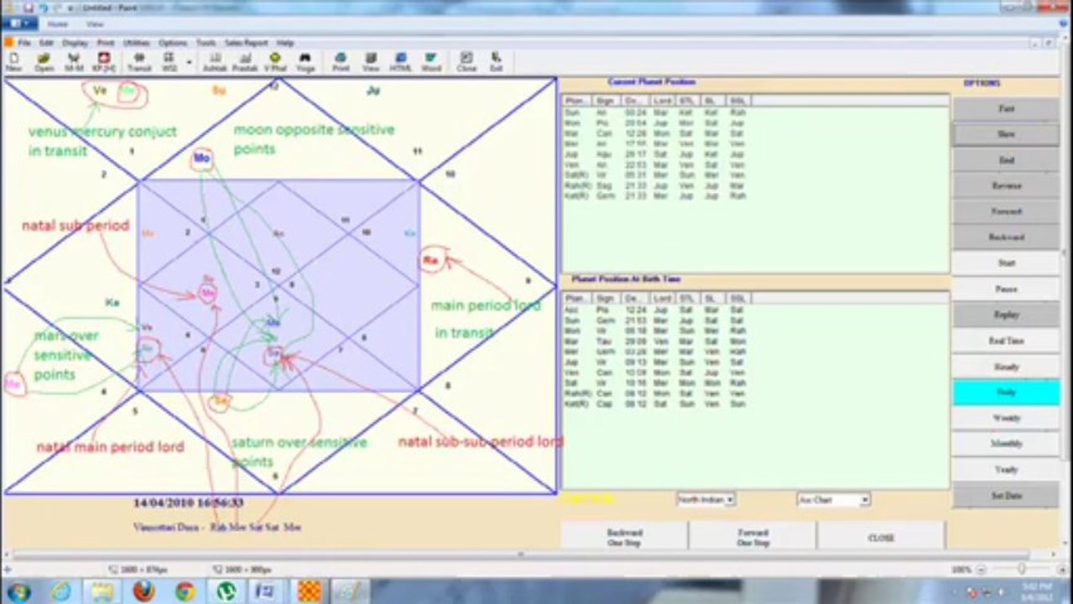This screenshot has width=1073, height=604.
Task: Click the Set Date button
Action: (1006, 496)
